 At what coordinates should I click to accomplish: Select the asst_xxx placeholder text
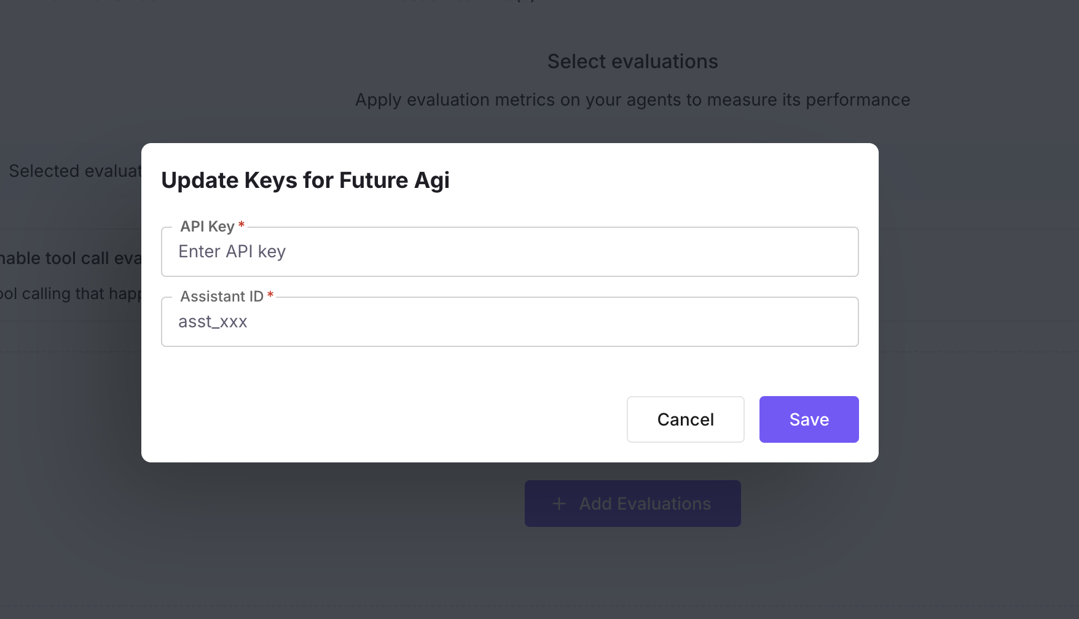coord(213,321)
